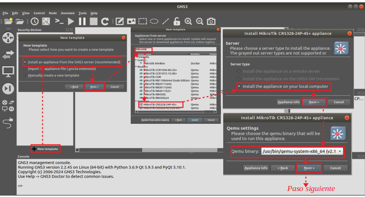The image size is (365, 197).
Task: Collapse the Guests category in appliance list
Action: [136, 60]
